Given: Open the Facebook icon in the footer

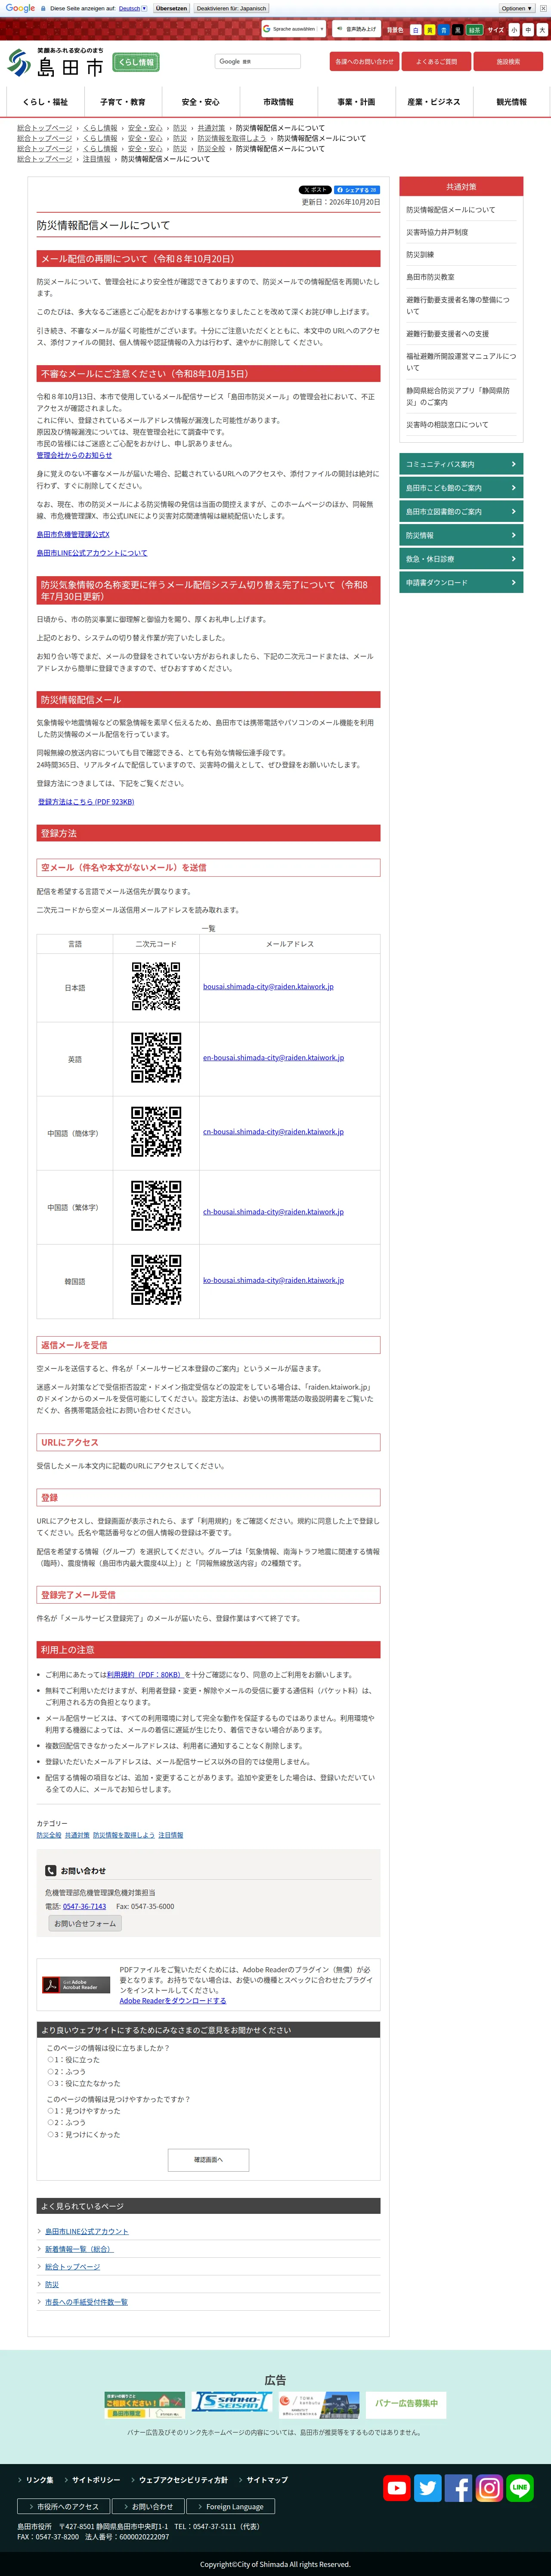Looking at the screenshot, I should coord(458,2488).
